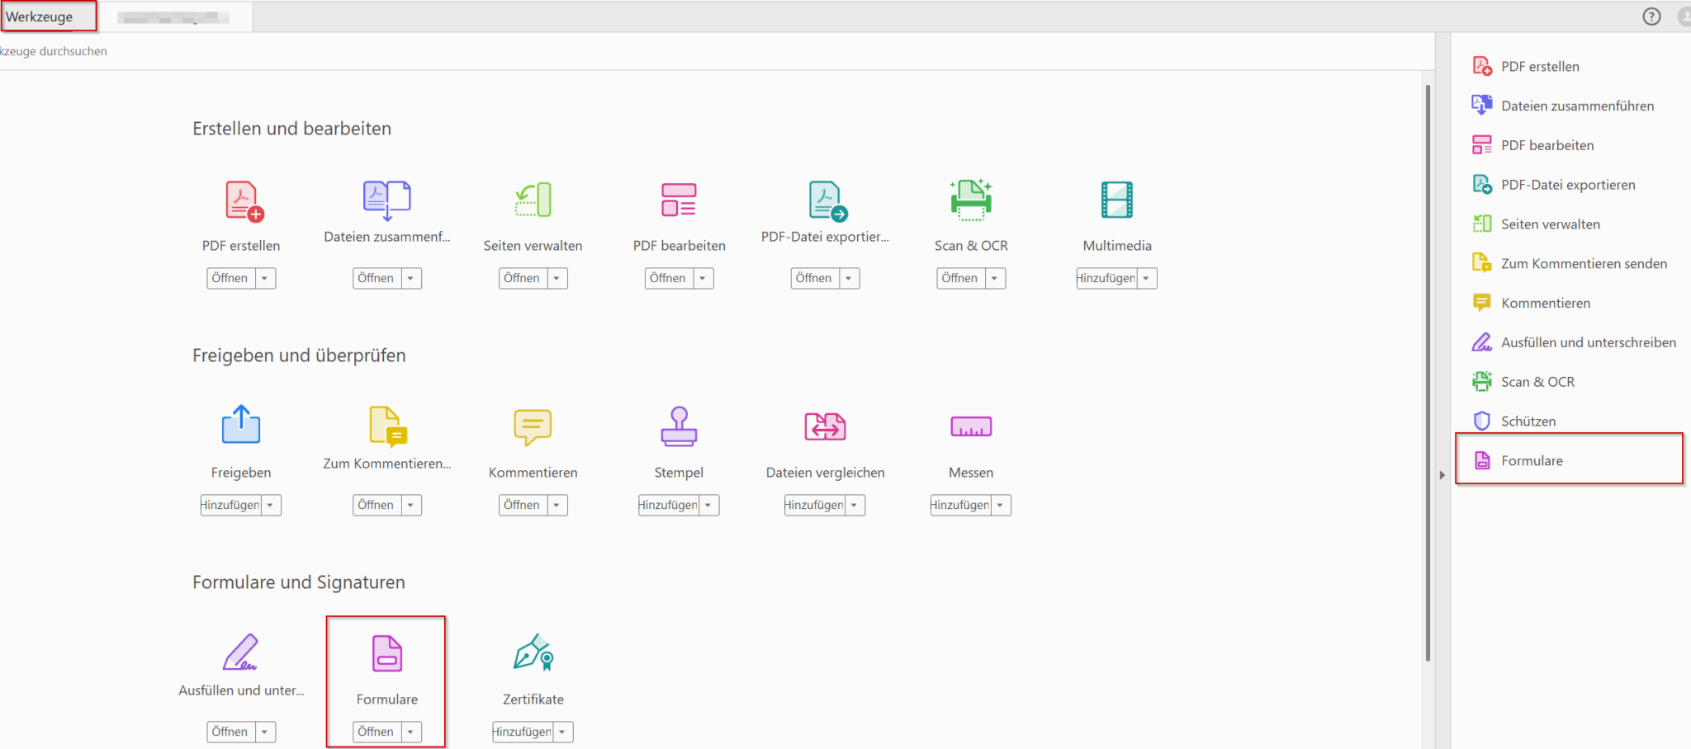Open dropdown arrow next to Freigeben Hinzufügen

coord(271,505)
